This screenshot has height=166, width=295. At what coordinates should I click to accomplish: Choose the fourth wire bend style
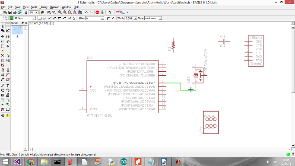point(54,18)
